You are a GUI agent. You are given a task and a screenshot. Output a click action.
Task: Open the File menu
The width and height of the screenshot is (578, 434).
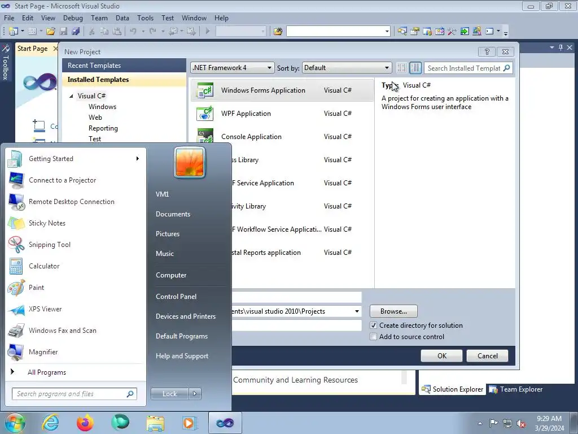[9, 18]
